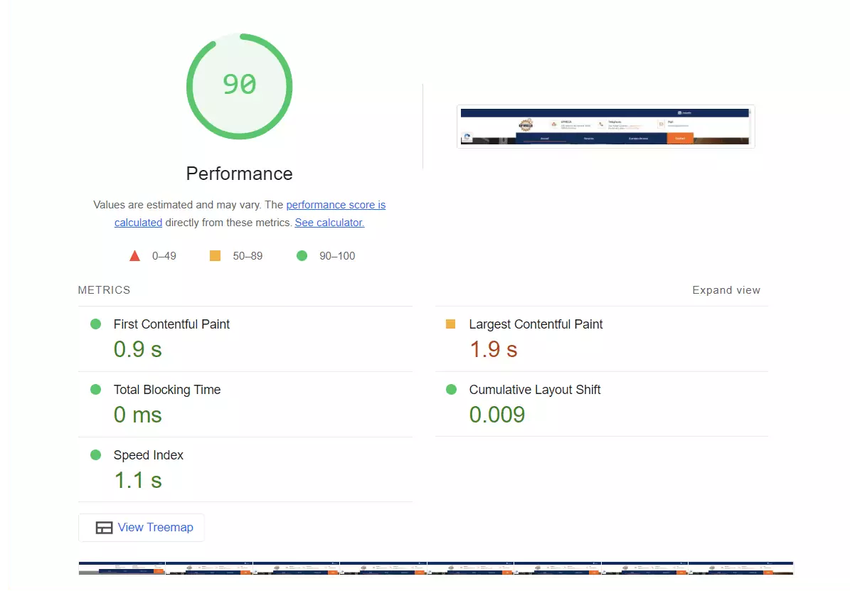
Task: Click the green circle 90–100 legend icon
Action: (x=302, y=256)
